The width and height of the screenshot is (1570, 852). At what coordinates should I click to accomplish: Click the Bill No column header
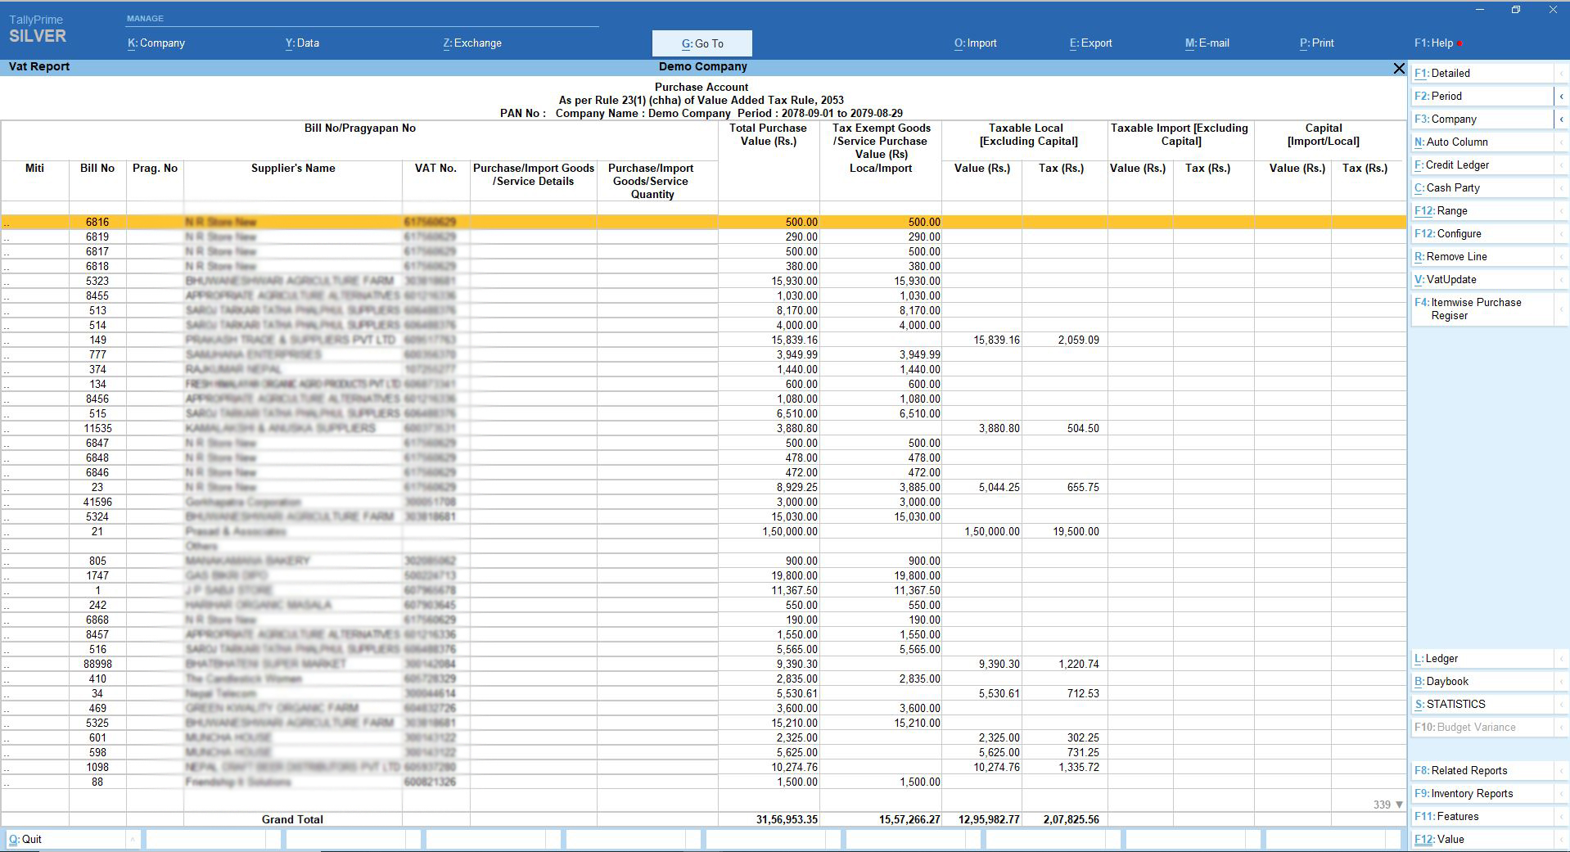(x=97, y=168)
